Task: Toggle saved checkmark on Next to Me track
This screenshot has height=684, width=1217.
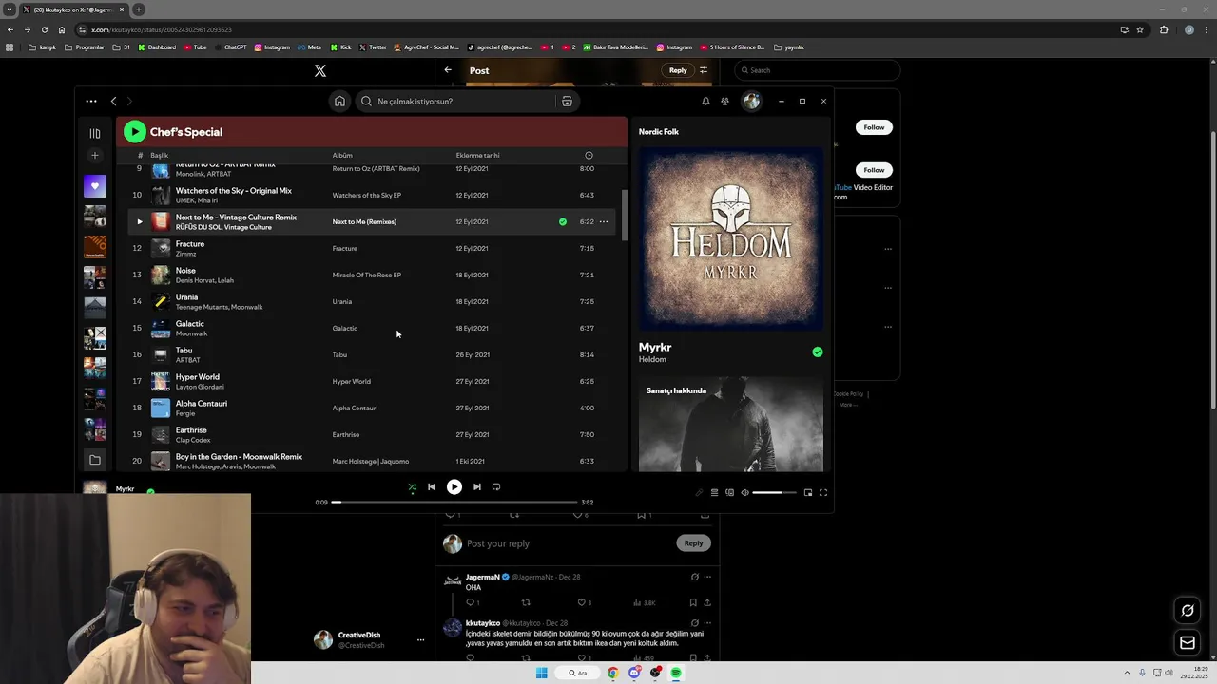Action: [x=563, y=221]
